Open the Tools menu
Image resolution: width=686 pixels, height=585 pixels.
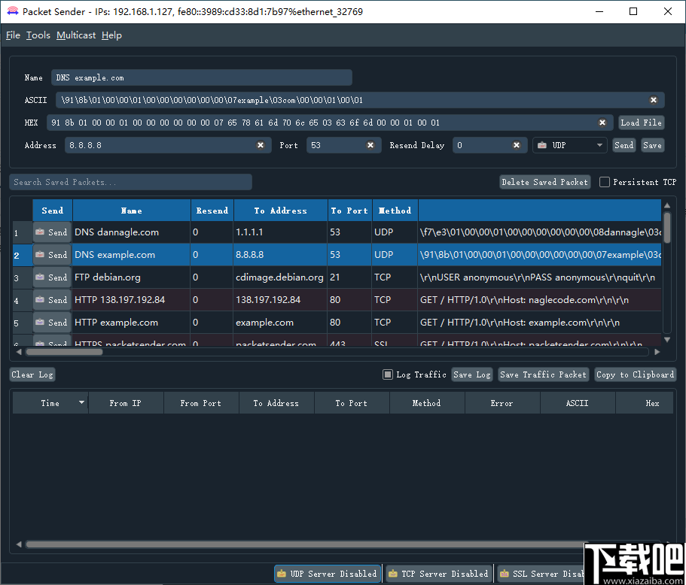click(x=38, y=35)
